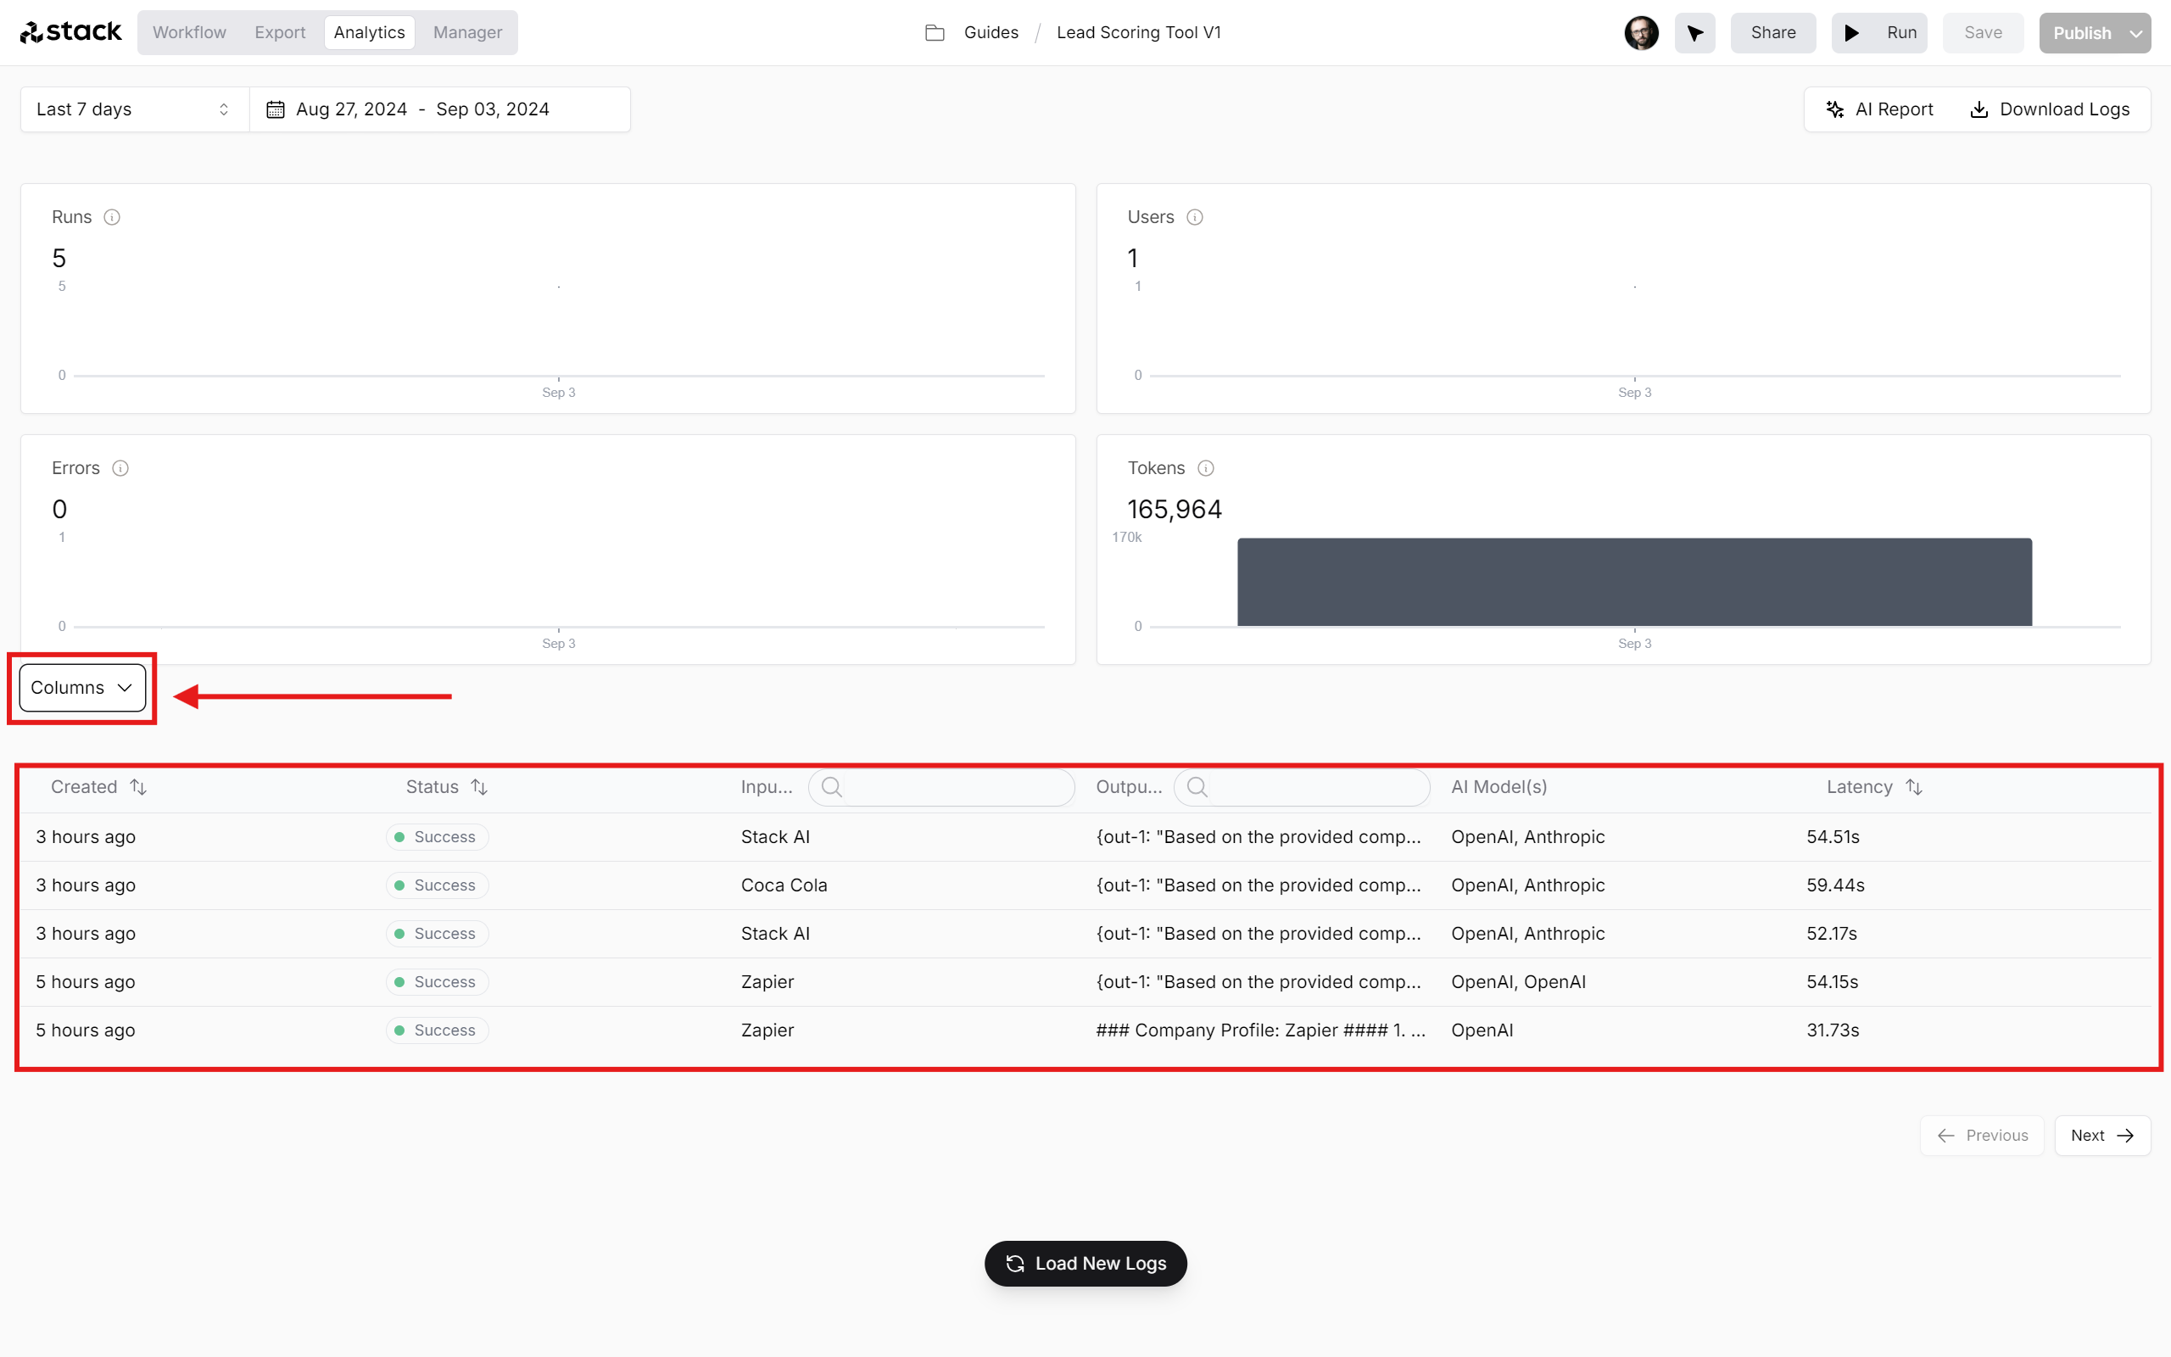Click latency value 54.15s
The height and width of the screenshot is (1357, 2171).
pos(1832,982)
